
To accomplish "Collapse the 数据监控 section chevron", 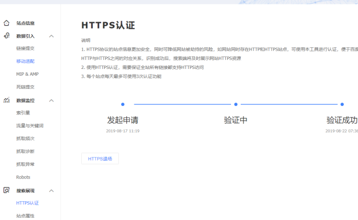I will click(51, 100).
